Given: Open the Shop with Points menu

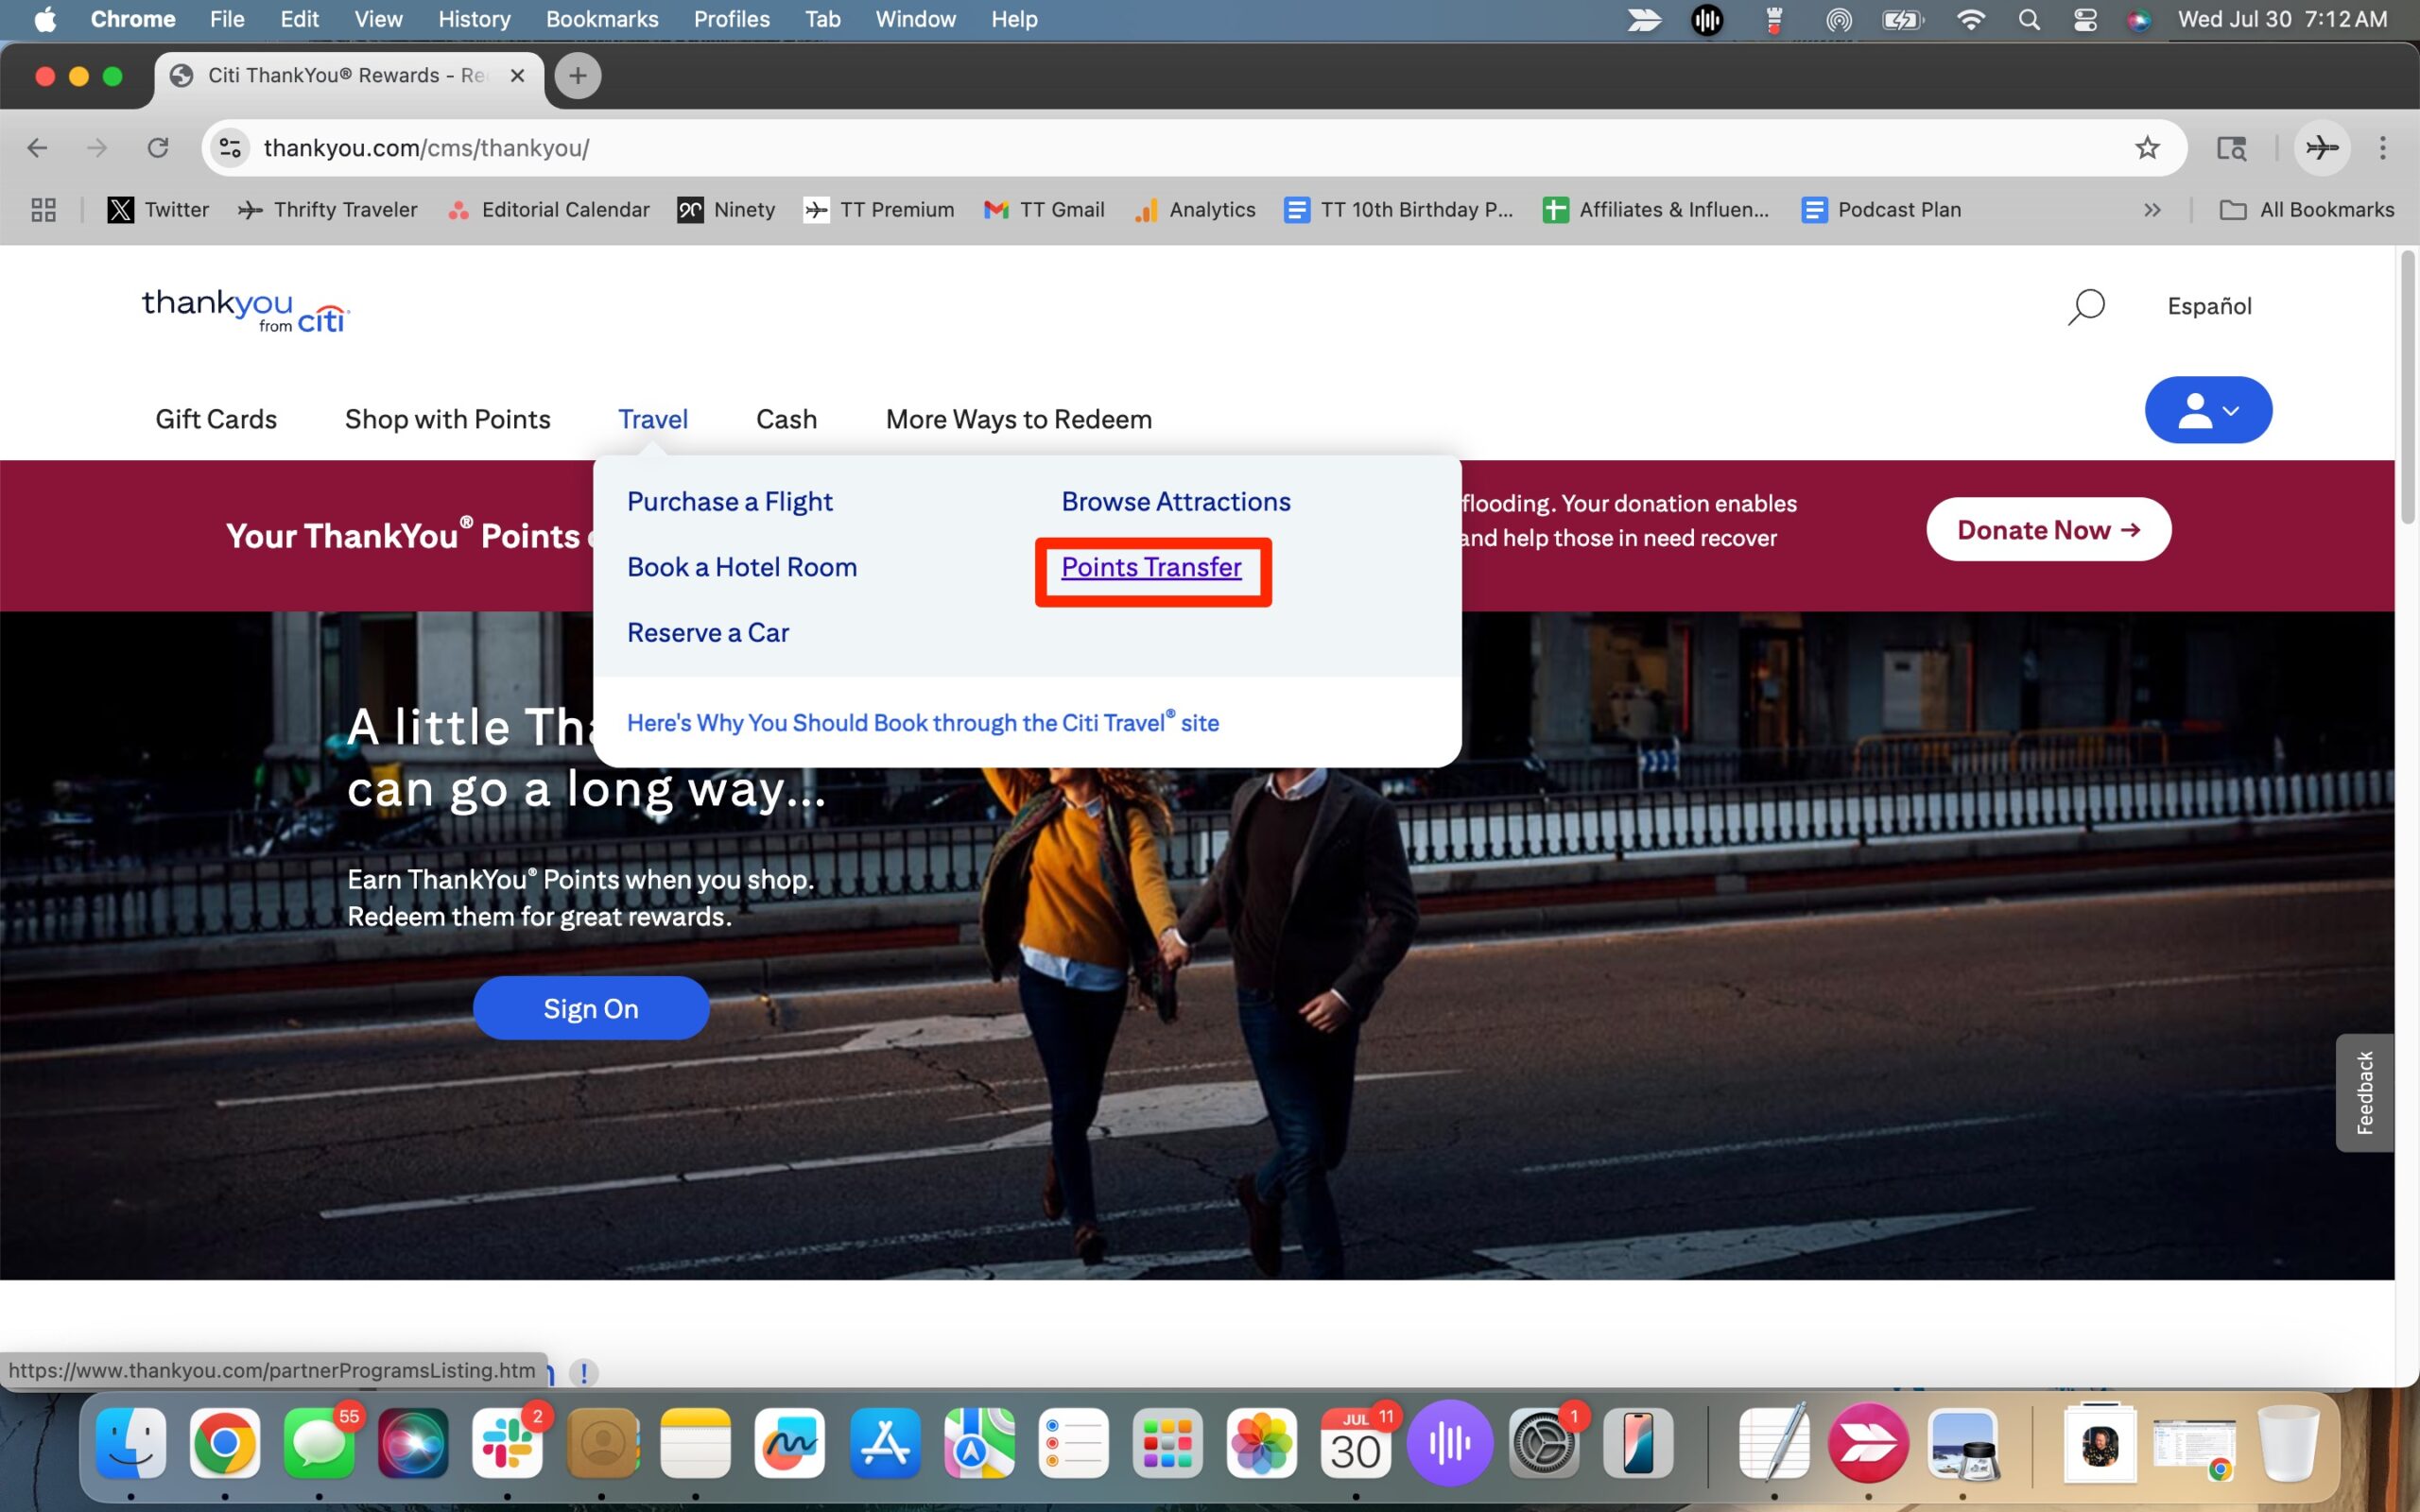Looking at the screenshot, I should pyautogui.click(x=447, y=419).
